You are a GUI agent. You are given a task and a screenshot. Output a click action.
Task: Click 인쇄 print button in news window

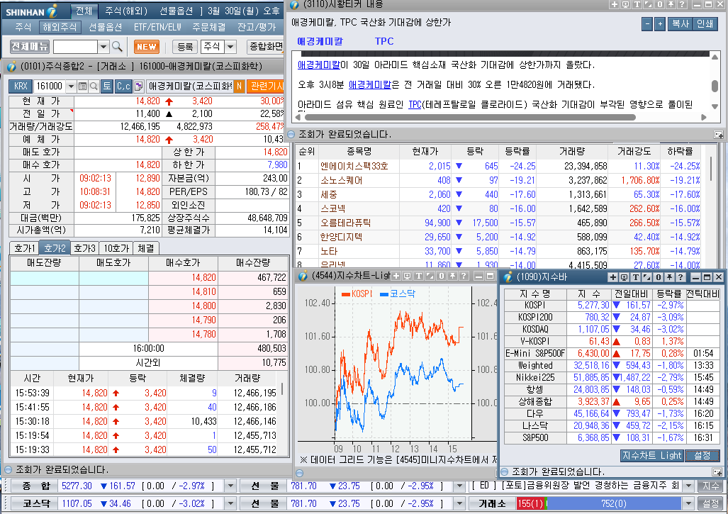pyautogui.click(x=705, y=23)
